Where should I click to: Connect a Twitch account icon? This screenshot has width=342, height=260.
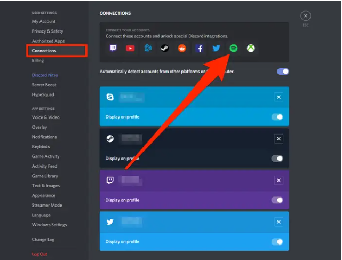pos(113,48)
